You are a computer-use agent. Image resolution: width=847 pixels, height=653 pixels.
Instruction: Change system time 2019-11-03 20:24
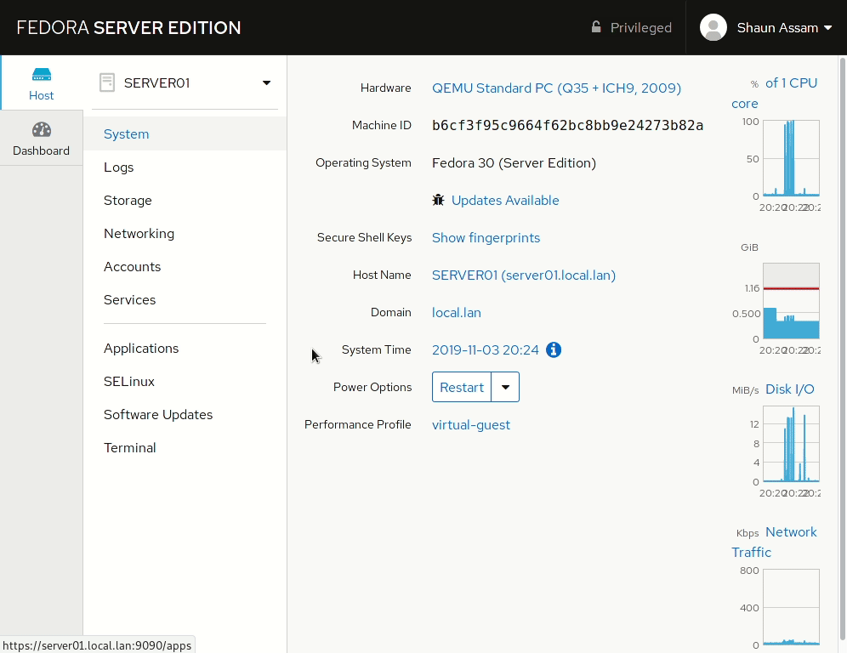pos(485,350)
